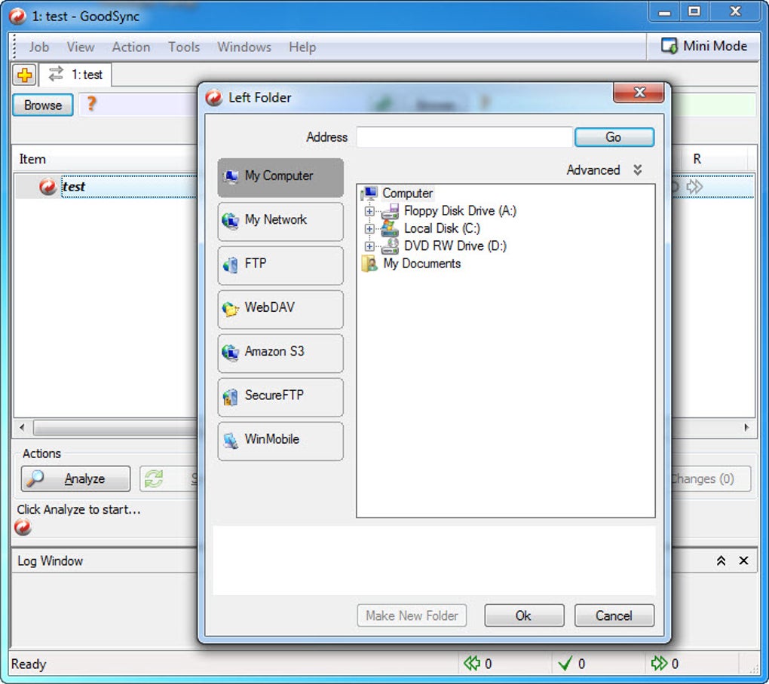Click the 'Log Window' title
This screenshot has width=769, height=684.
pos(50,561)
